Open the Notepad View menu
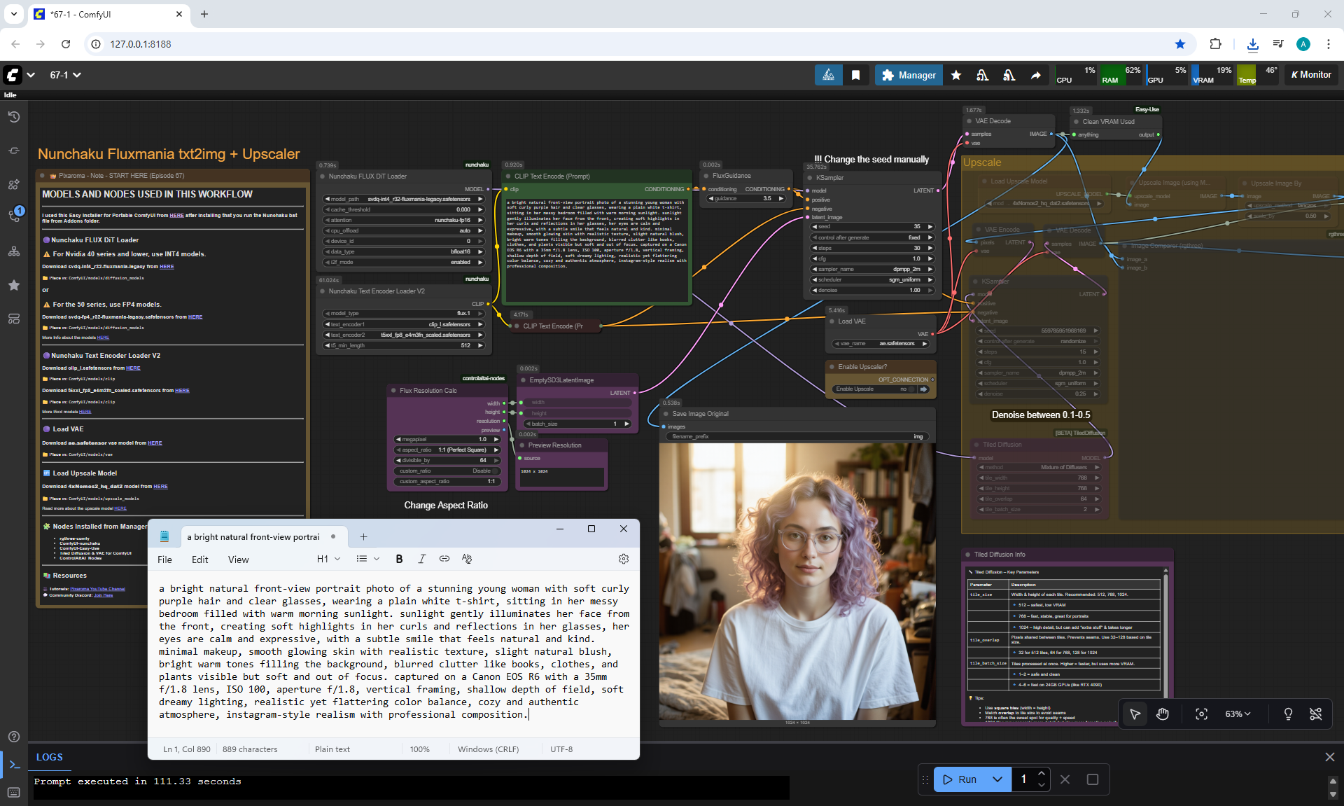 238,560
